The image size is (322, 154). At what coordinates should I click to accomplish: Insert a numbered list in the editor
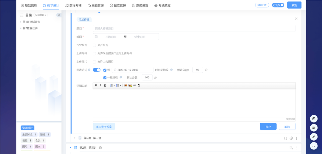click(x=111, y=85)
